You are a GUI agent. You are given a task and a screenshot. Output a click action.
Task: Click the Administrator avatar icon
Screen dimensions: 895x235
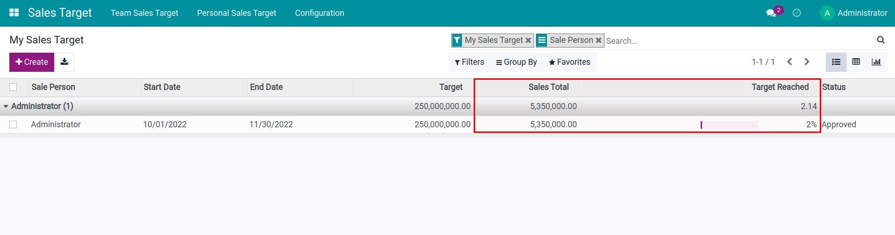tap(827, 13)
